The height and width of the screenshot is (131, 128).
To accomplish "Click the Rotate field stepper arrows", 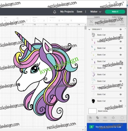I will pos(44,21).
